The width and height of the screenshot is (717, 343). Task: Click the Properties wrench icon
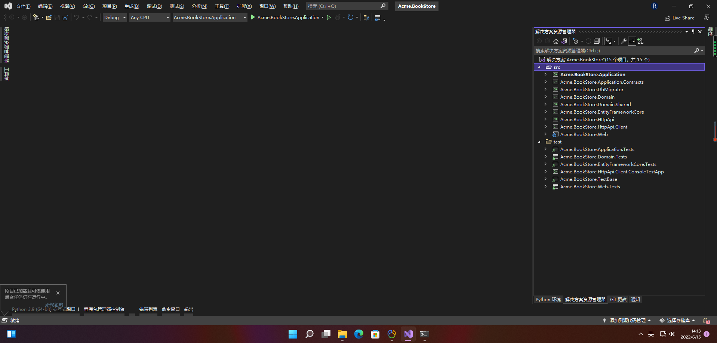624,41
